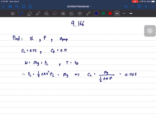Undo the last stroke
Image resolution: width=156 pixels, height=117 pixels.
[126, 6]
